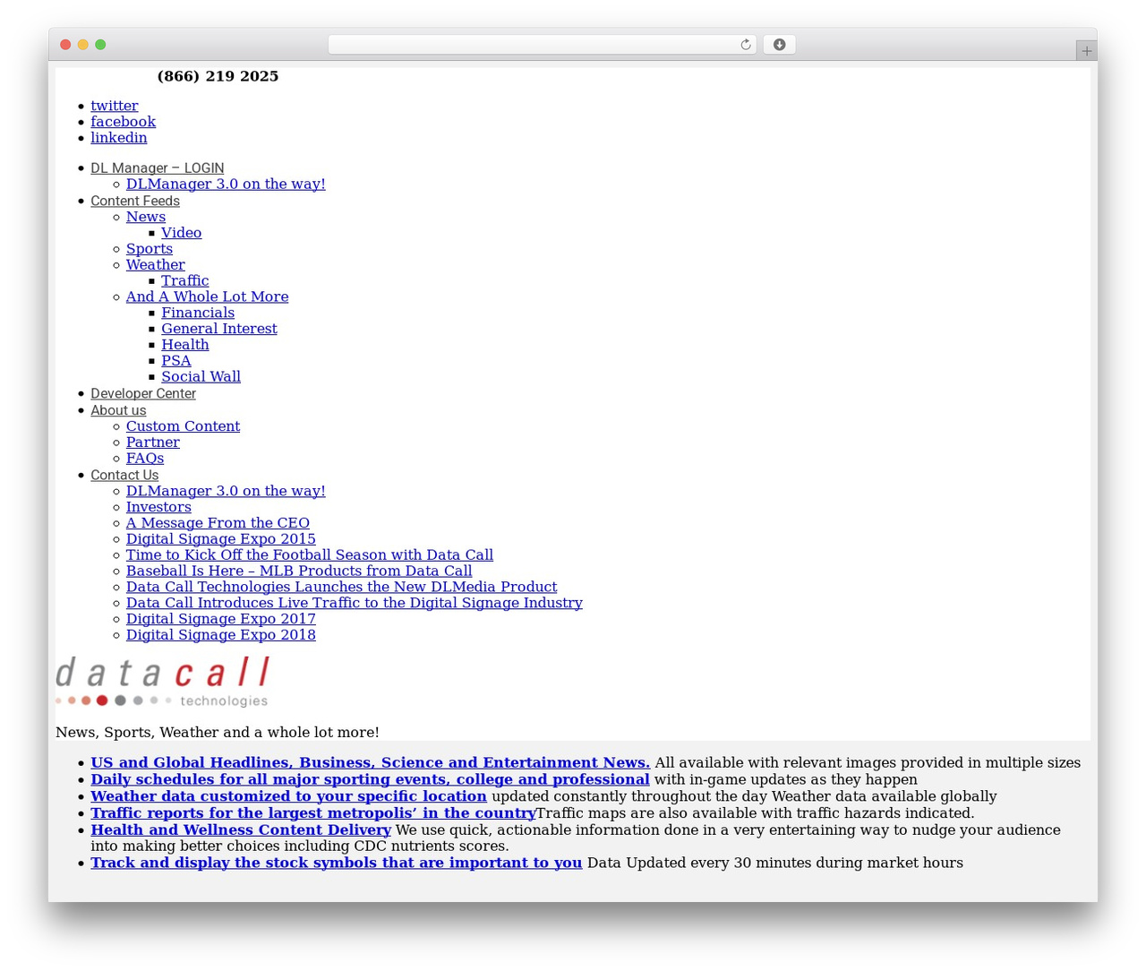The width and height of the screenshot is (1146, 971).
Task: Open Social Wall link
Action: (201, 378)
